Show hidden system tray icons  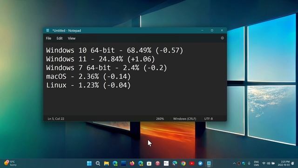pos(234,163)
